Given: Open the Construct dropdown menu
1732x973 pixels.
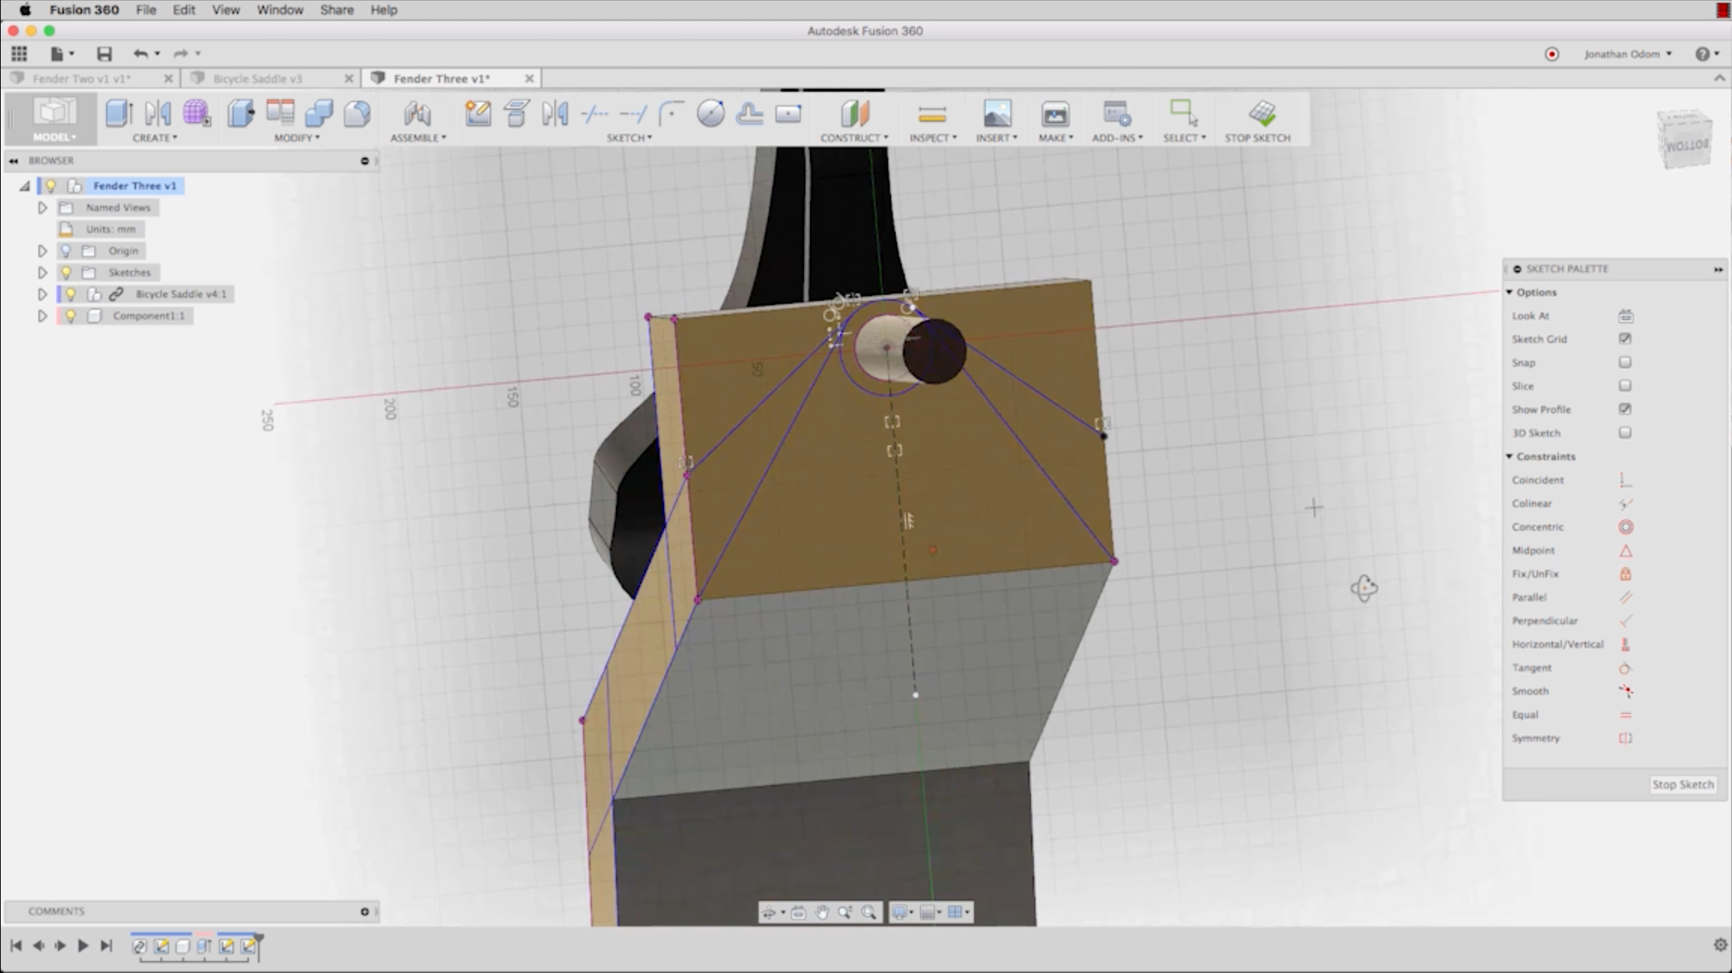Looking at the screenshot, I should tap(854, 138).
